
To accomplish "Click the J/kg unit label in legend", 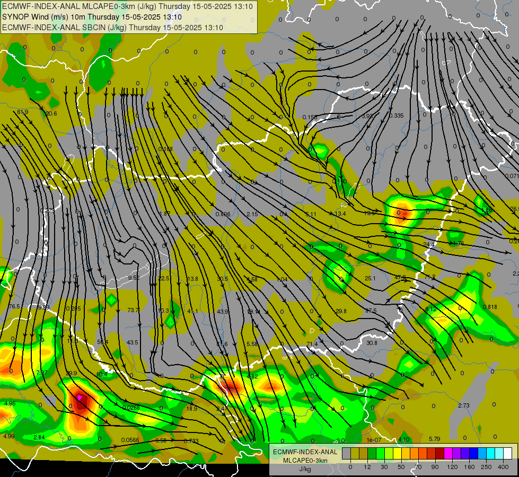I will click(305, 469).
